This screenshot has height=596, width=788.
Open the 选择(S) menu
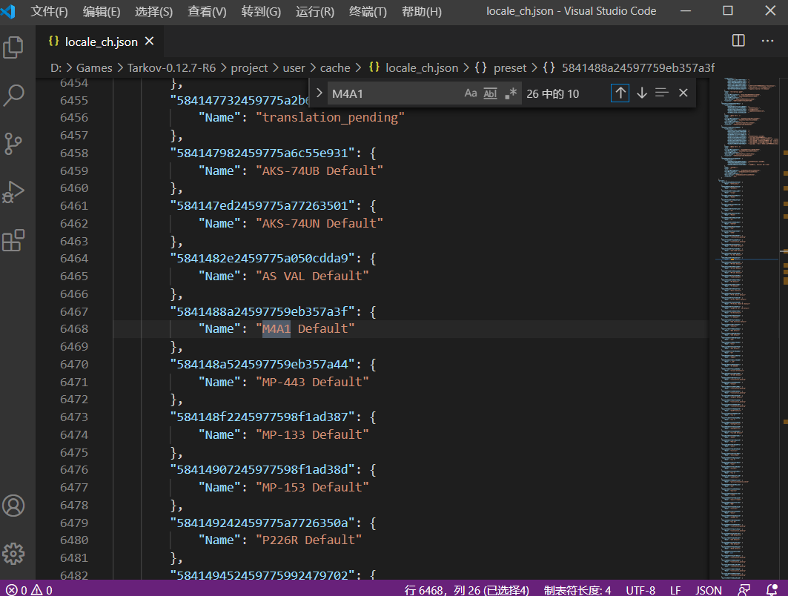click(153, 11)
